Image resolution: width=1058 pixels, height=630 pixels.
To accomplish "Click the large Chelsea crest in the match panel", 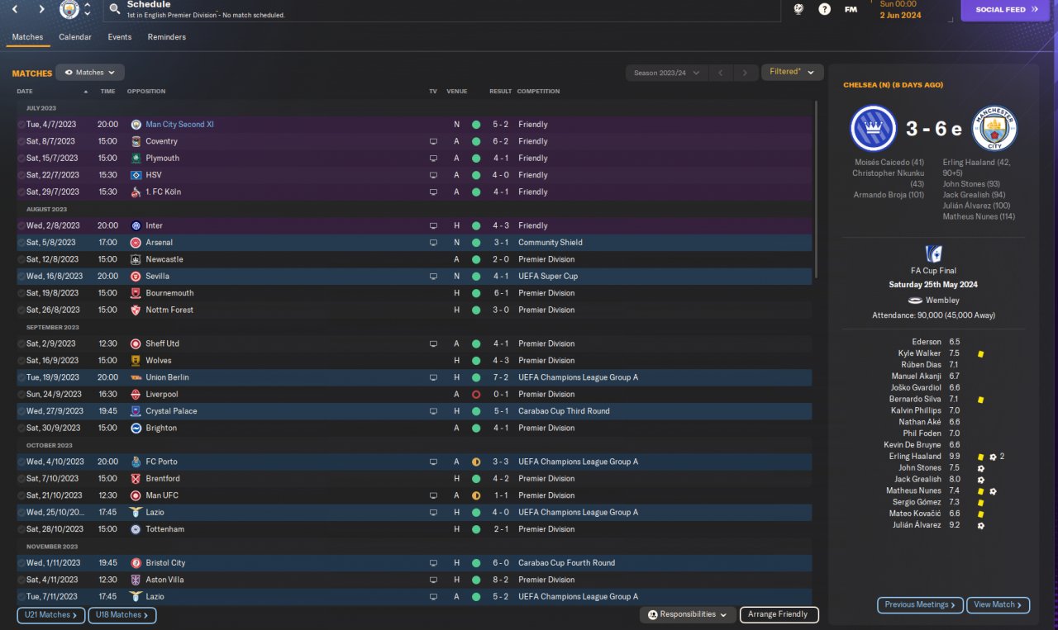I will (x=873, y=128).
